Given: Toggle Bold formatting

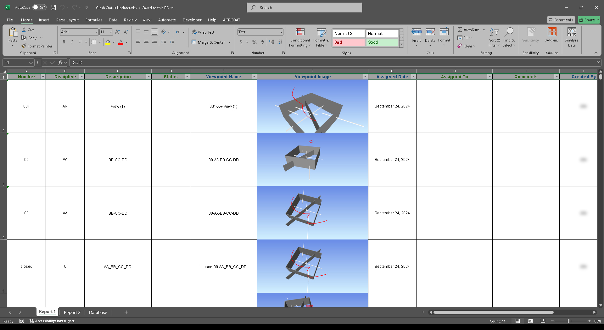Looking at the screenshot, I should click(x=64, y=42).
